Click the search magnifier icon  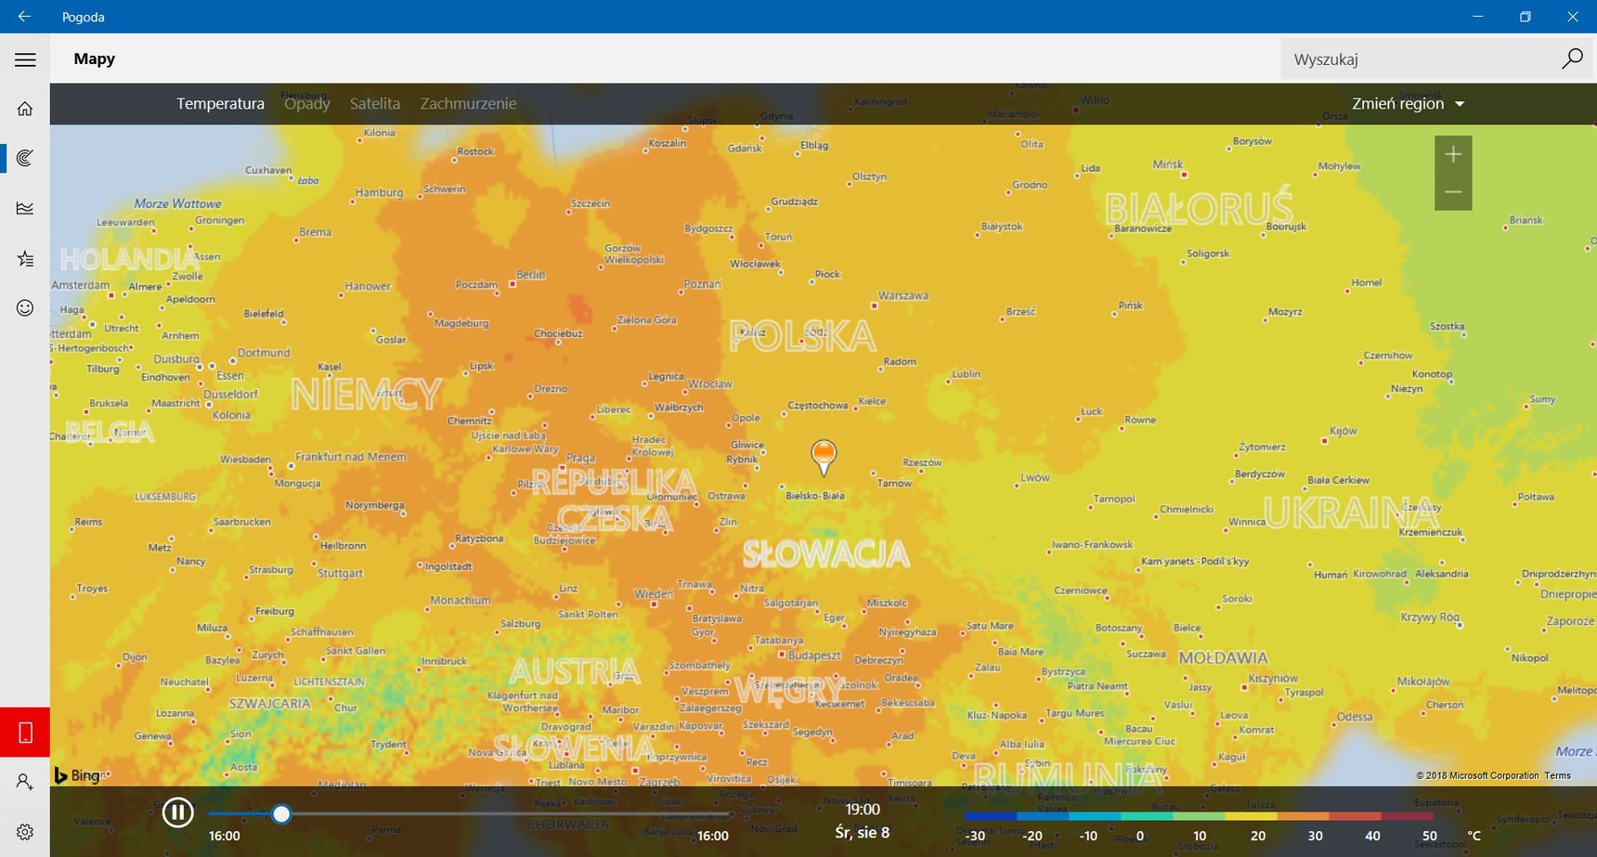pyautogui.click(x=1572, y=58)
